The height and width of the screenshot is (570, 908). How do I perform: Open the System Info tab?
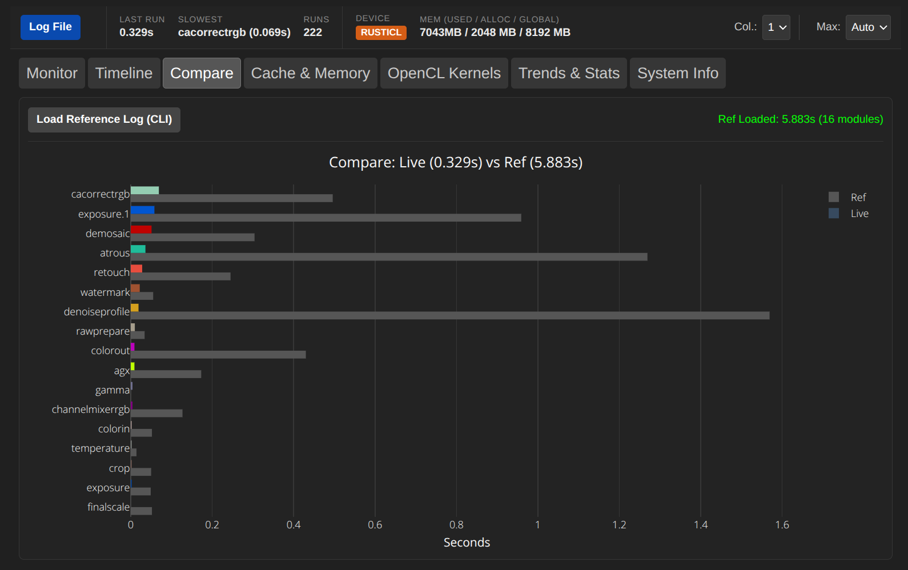[x=677, y=73]
